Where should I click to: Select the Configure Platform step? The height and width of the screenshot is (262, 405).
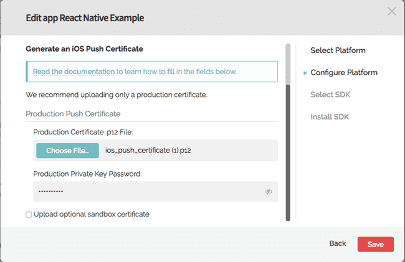(344, 72)
